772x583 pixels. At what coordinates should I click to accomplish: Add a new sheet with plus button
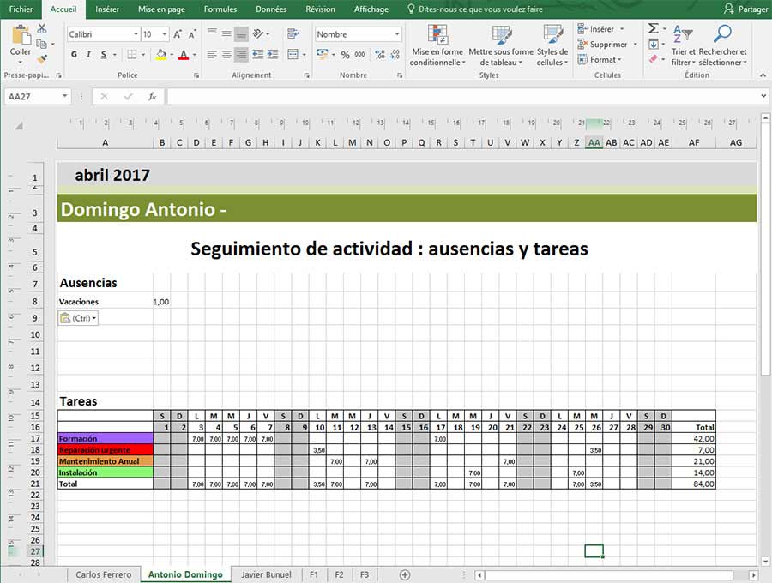point(405,574)
